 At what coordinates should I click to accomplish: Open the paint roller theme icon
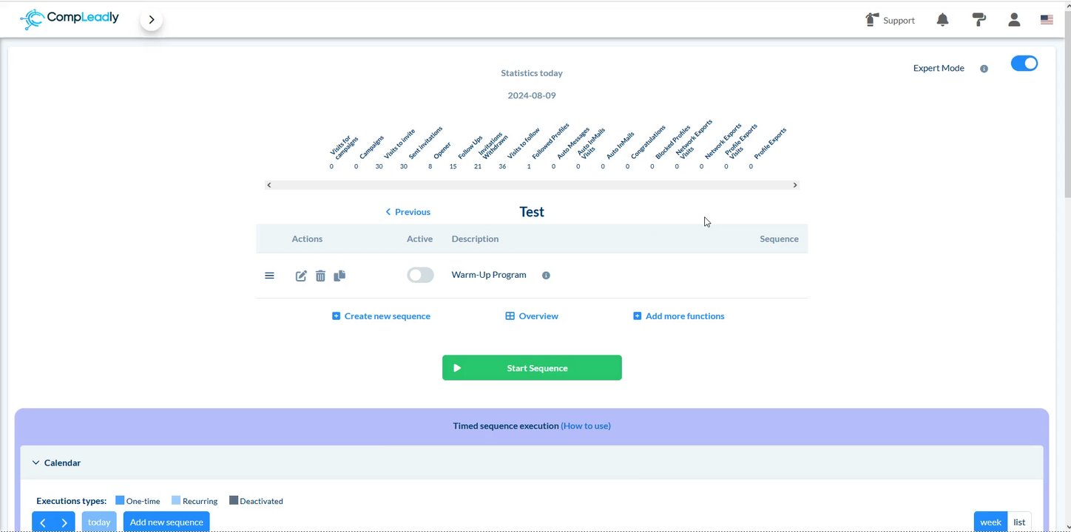tap(979, 20)
